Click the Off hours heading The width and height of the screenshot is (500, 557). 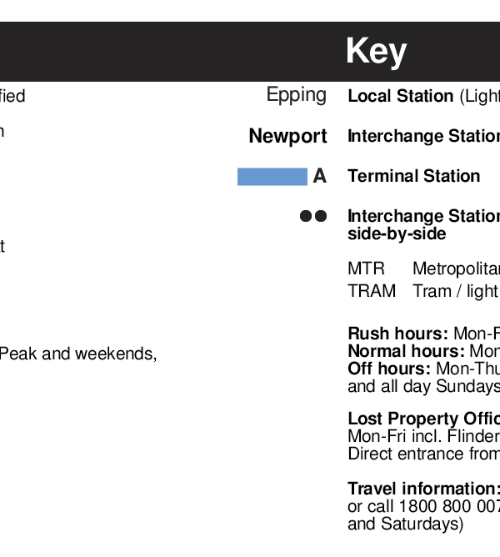point(389,369)
